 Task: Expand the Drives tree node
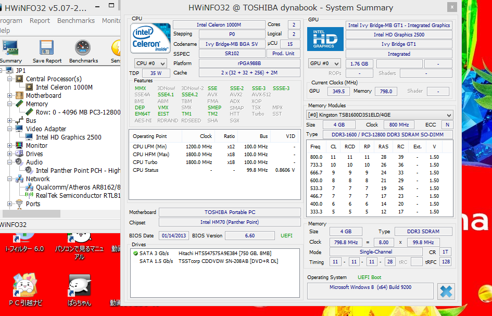(9, 154)
